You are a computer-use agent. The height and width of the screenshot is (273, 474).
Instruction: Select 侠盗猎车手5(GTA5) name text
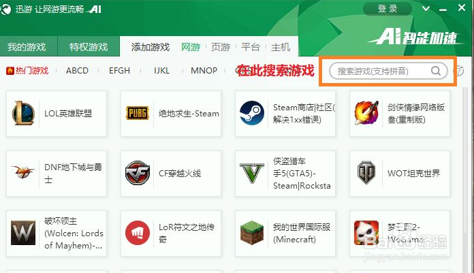(x=302, y=173)
